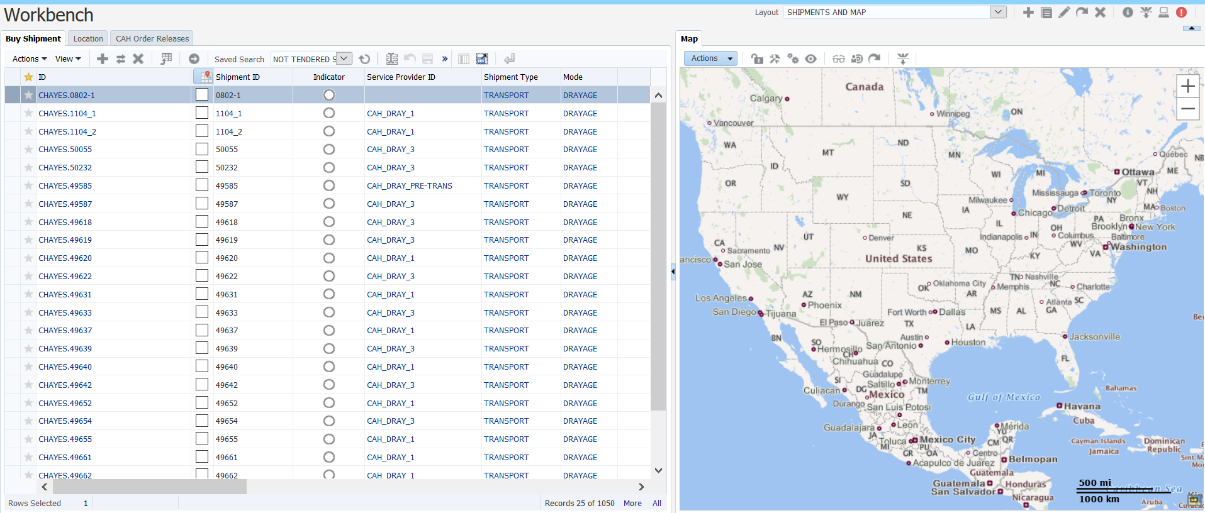
Task: Click the More link next to the record count
Action: click(632, 504)
